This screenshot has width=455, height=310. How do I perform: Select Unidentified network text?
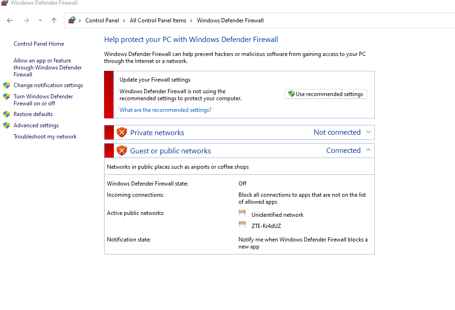click(x=277, y=215)
